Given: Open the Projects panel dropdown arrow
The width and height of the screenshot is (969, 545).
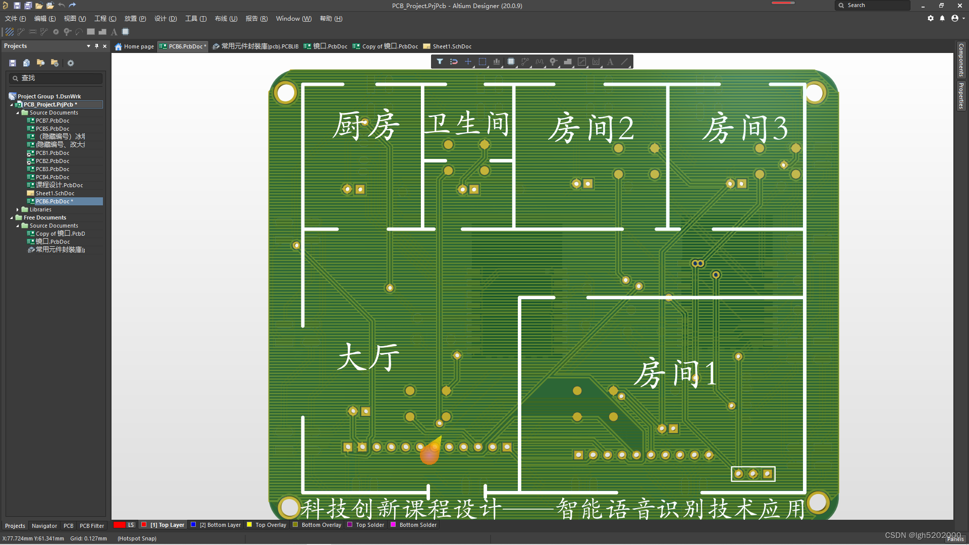Looking at the screenshot, I should coord(88,46).
